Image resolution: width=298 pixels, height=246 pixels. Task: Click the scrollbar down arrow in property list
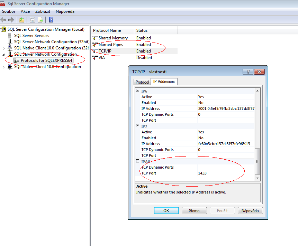point(258,178)
